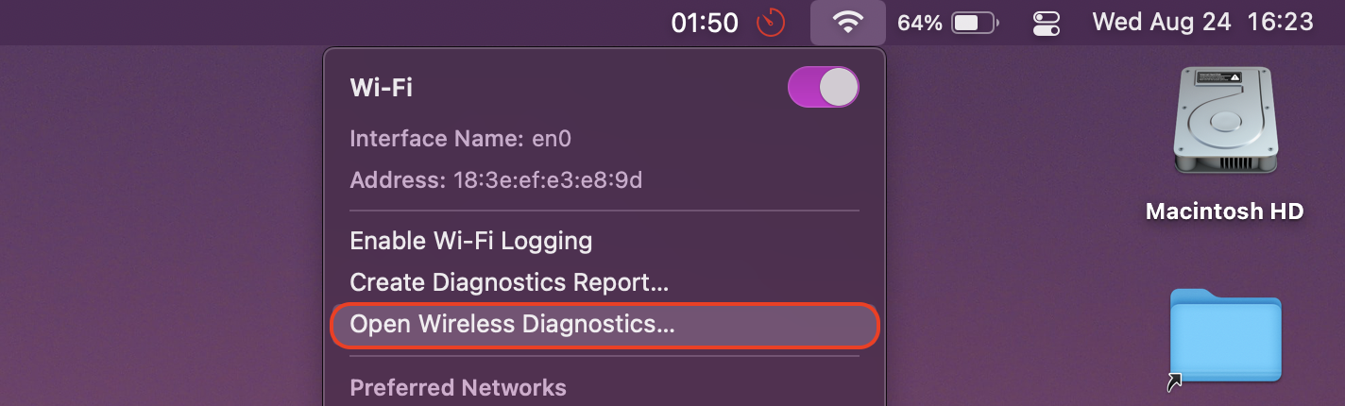Click the 16:23 clock time
Screen dimensions: 1345x406
tap(1281, 22)
